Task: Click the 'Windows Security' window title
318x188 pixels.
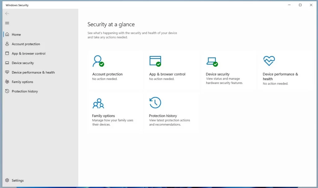Action: coord(17,5)
